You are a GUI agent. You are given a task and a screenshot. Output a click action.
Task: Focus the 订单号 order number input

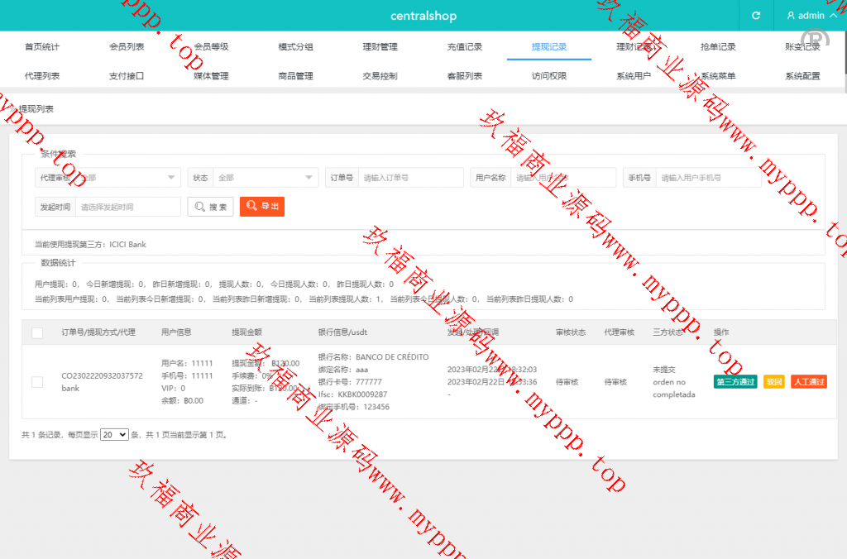pyautogui.click(x=410, y=178)
